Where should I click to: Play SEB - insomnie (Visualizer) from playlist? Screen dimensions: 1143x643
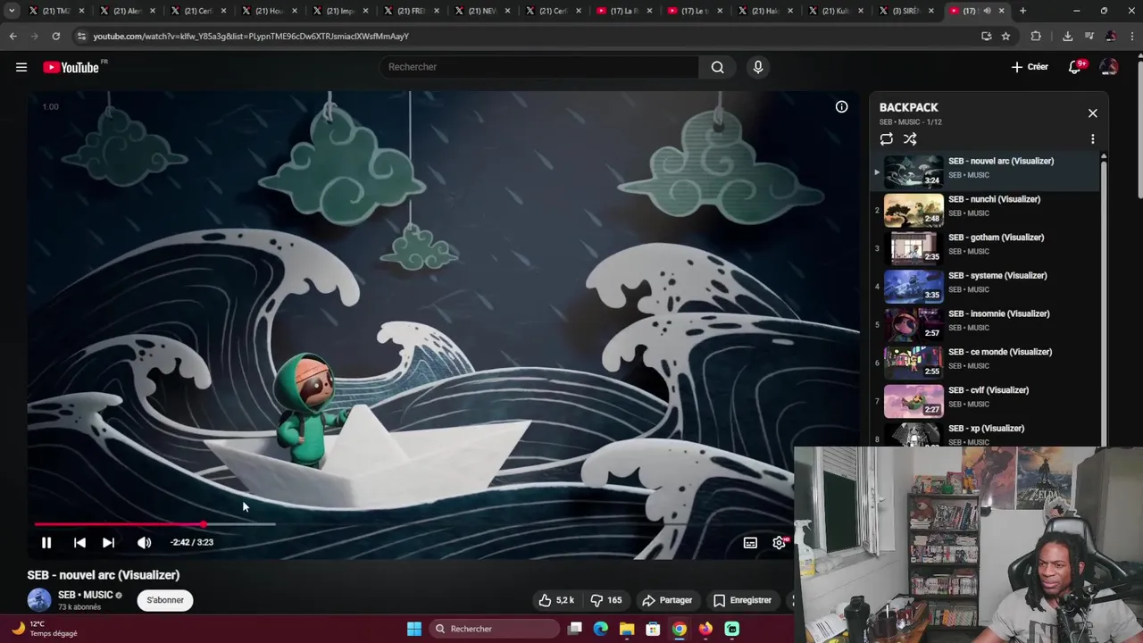(987, 323)
